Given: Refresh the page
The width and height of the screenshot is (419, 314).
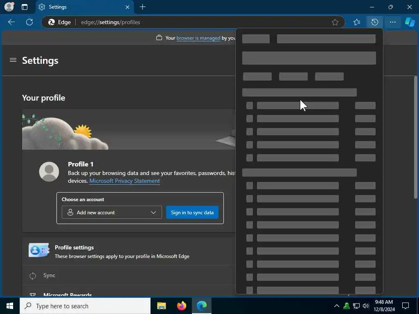Looking at the screenshot, I should pyautogui.click(x=29, y=22).
